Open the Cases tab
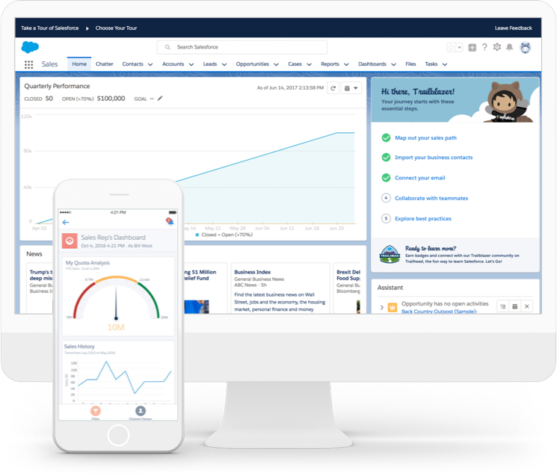The height and width of the screenshot is (473, 557). click(295, 64)
